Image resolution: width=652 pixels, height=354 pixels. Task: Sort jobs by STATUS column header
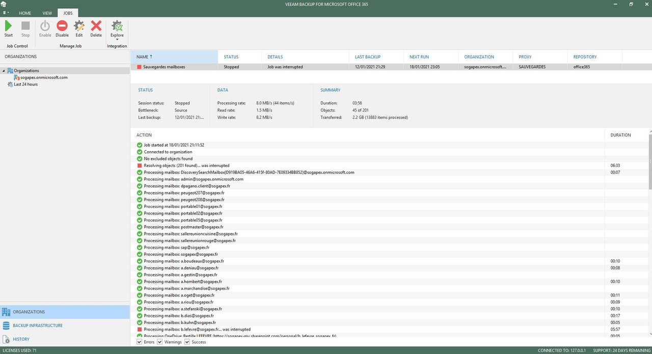pyautogui.click(x=240, y=57)
